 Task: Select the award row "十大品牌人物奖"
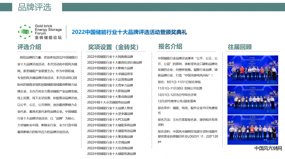click(x=110, y=108)
